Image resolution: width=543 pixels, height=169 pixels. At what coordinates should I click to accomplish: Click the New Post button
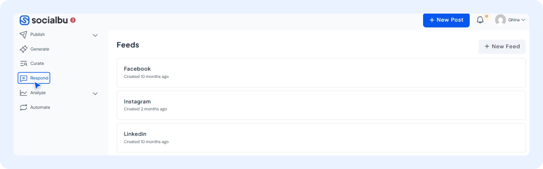446,20
